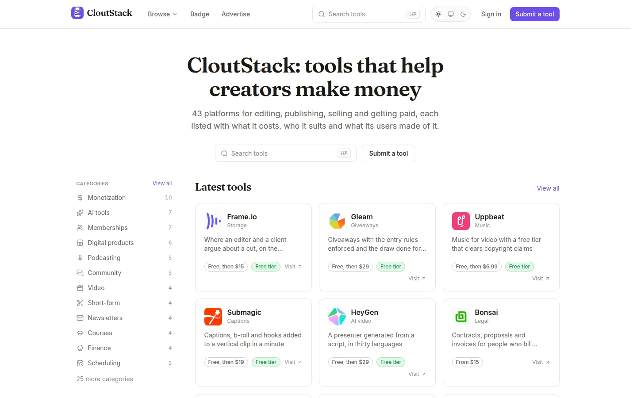Click the Memberships people icon
The height and width of the screenshot is (398, 637).
pyautogui.click(x=80, y=228)
